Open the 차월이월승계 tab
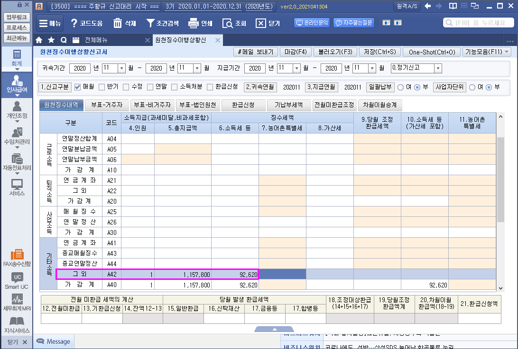This screenshot has height=349, width=518. pos(379,105)
